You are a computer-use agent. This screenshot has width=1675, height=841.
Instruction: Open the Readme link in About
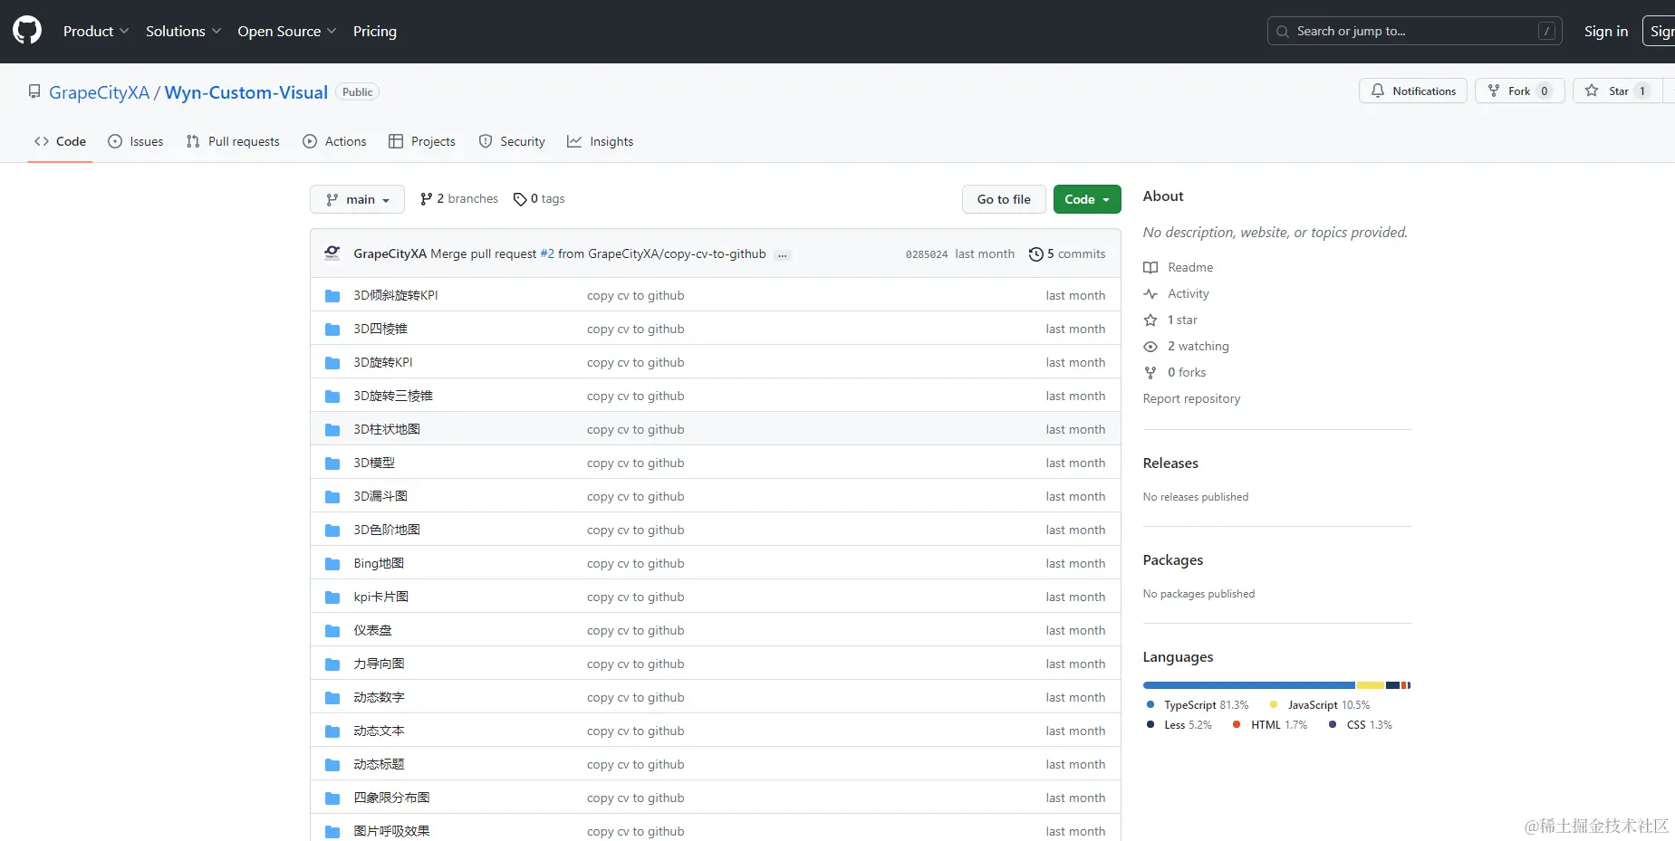(x=1179, y=267)
